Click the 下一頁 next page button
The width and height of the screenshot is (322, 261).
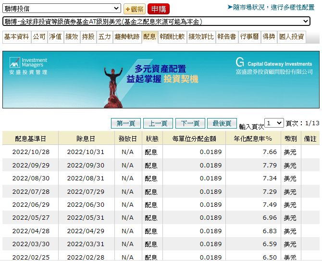pos(190,123)
